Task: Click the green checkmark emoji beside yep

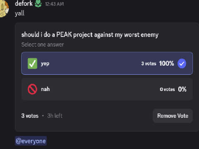Action: coord(32,63)
